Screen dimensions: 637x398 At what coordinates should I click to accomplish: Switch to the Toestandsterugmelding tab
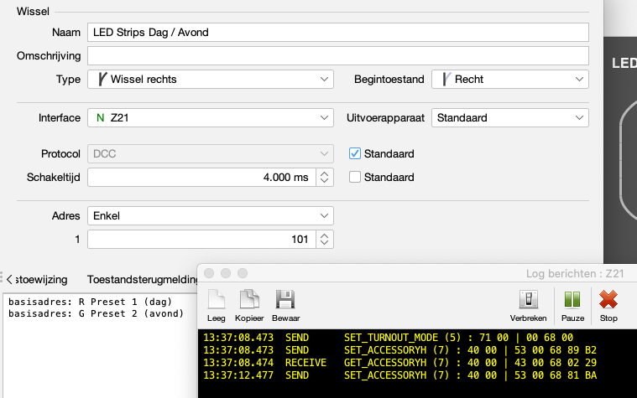(141, 280)
